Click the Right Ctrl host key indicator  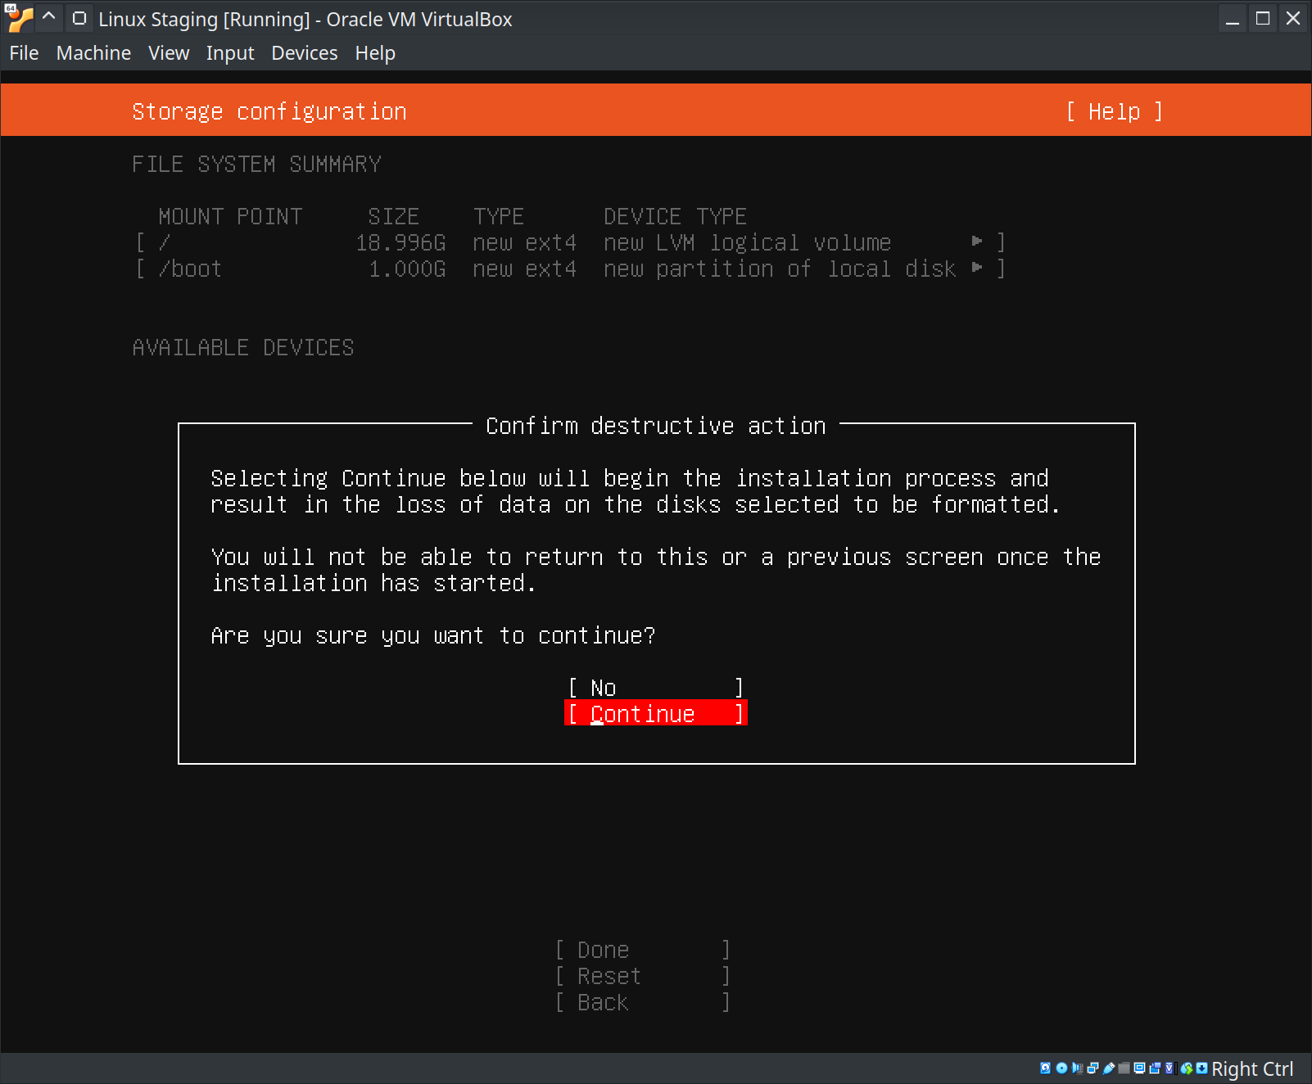(x=1251, y=1068)
